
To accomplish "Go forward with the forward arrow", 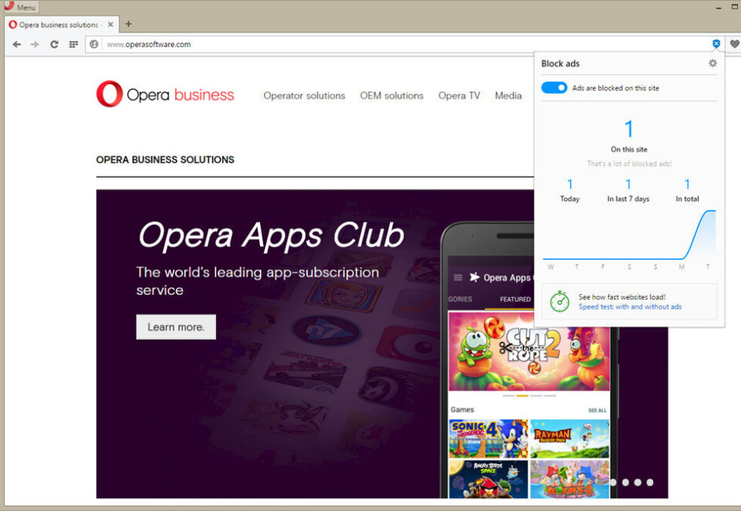I will [35, 45].
